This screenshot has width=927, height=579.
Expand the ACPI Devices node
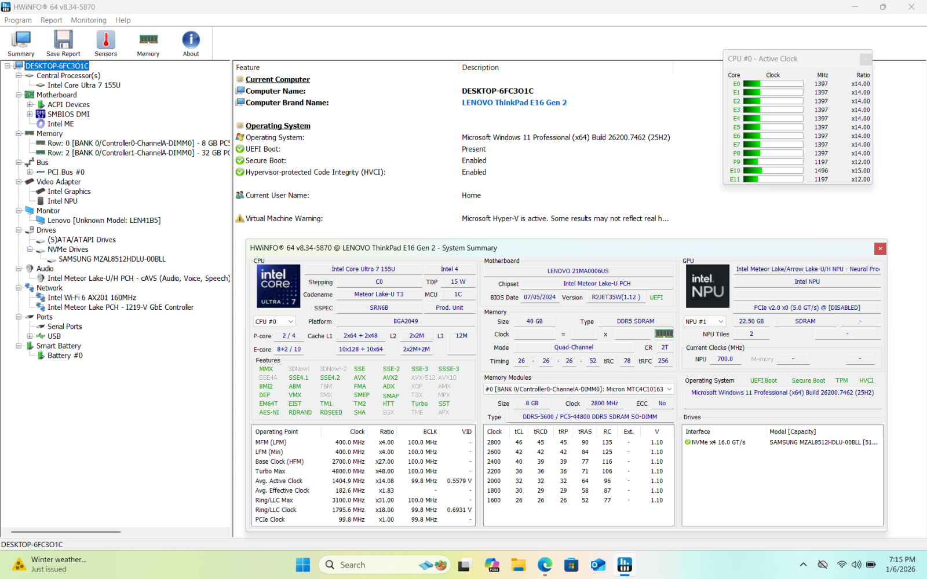coord(30,105)
